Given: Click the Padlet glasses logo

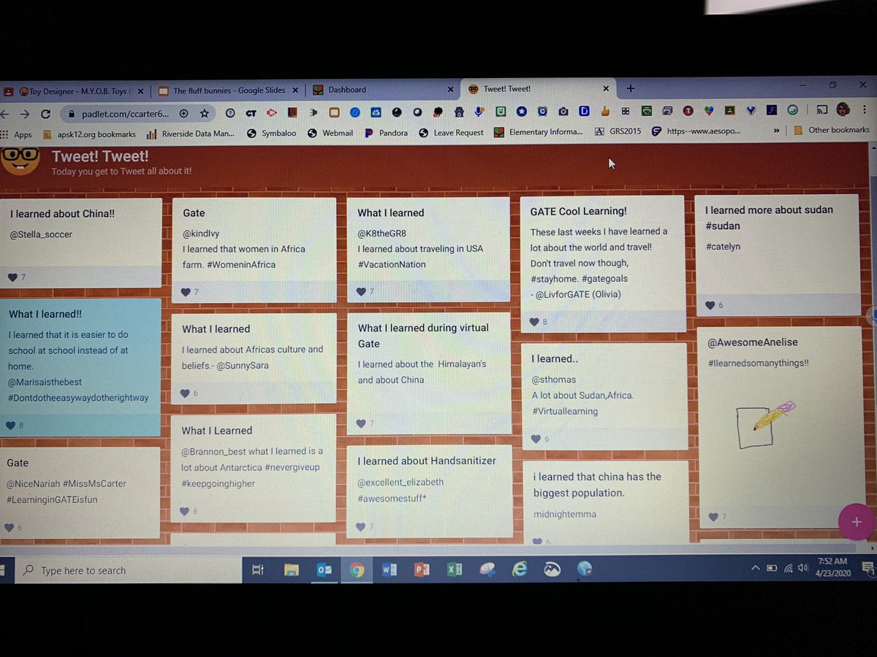Looking at the screenshot, I should pyautogui.click(x=20, y=158).
